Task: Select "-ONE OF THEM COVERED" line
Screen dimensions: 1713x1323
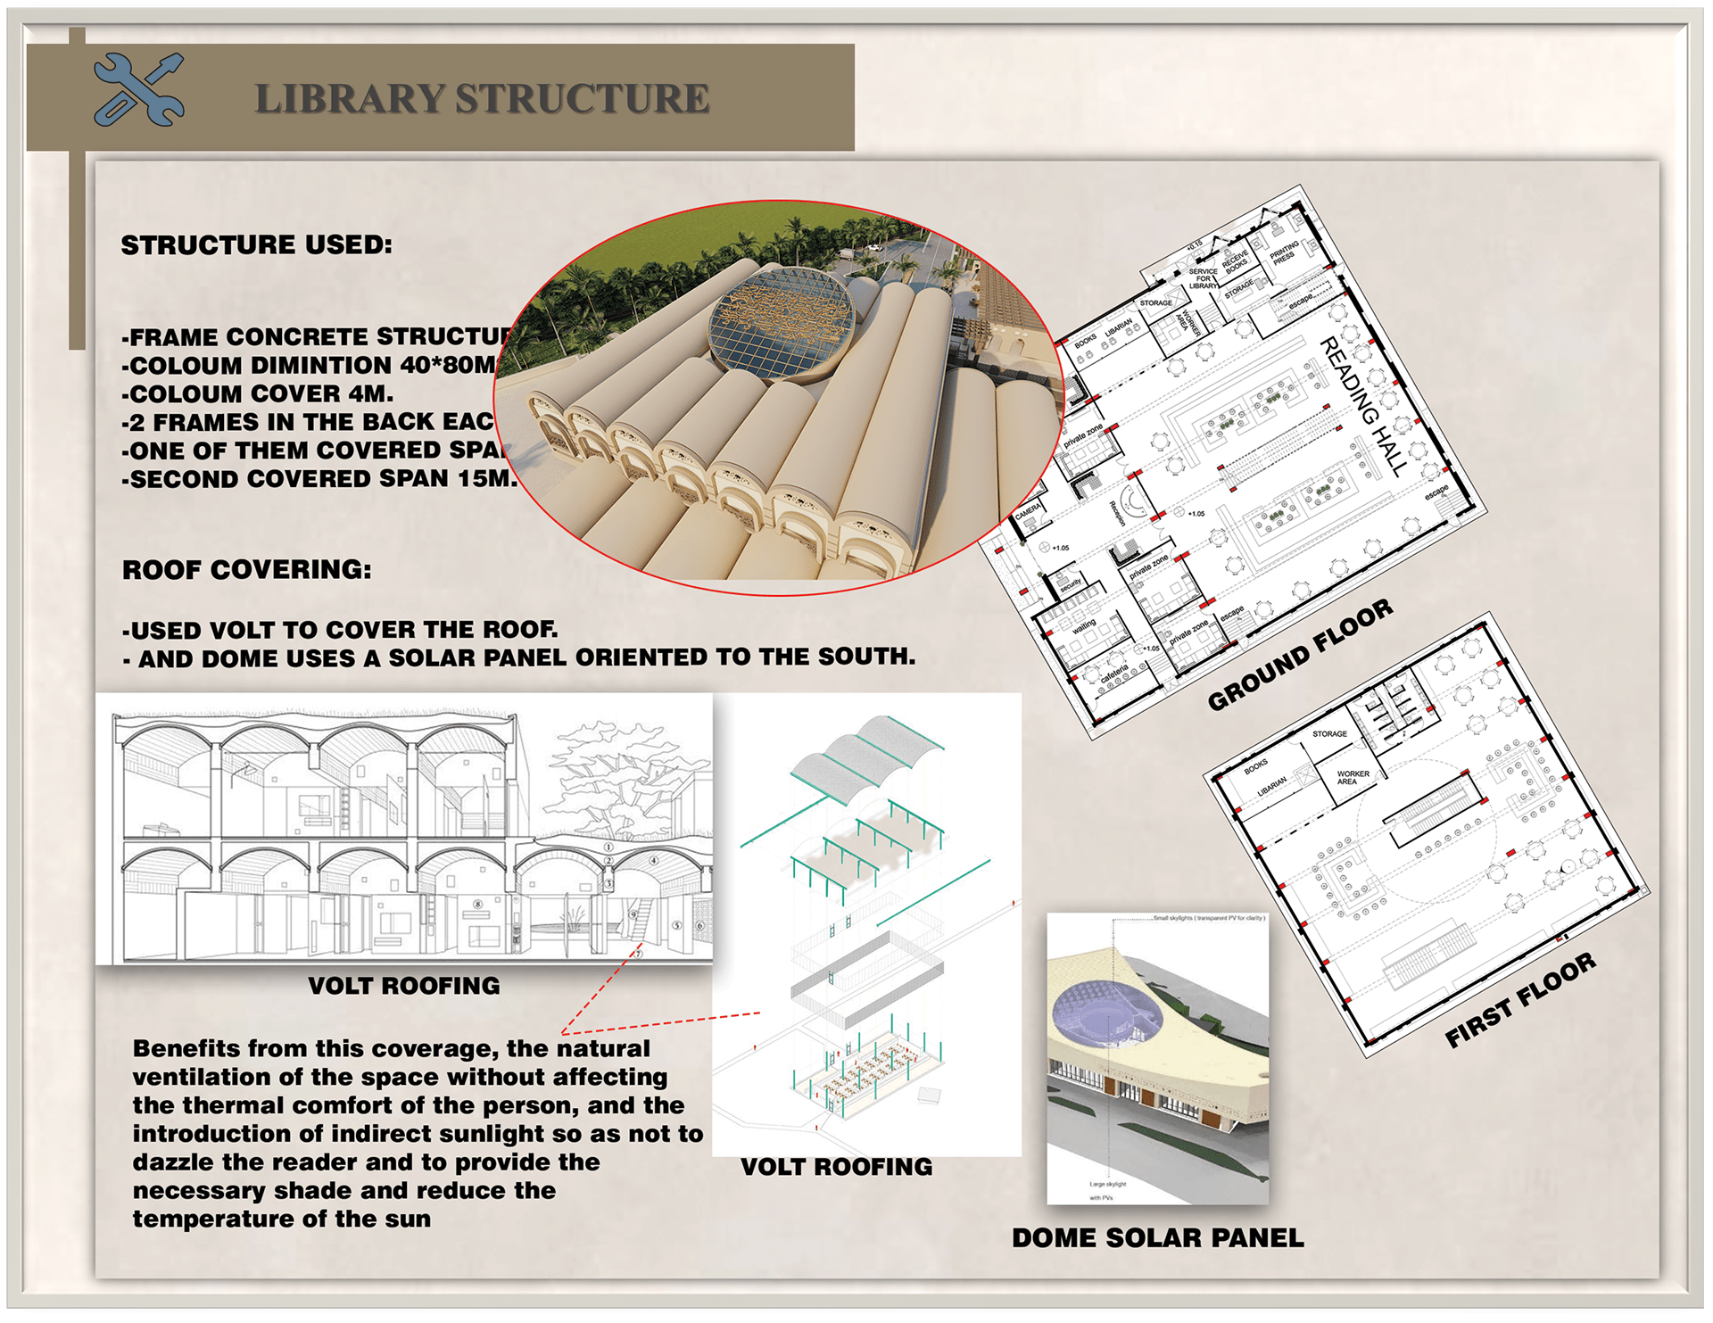Action: 314,451
